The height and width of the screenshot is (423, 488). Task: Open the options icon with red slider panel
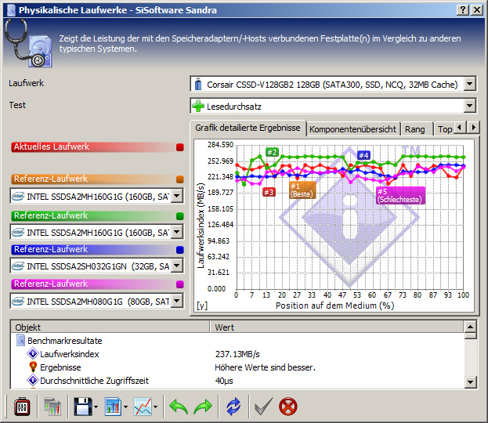pyautogui.click(x=22, y=407)
